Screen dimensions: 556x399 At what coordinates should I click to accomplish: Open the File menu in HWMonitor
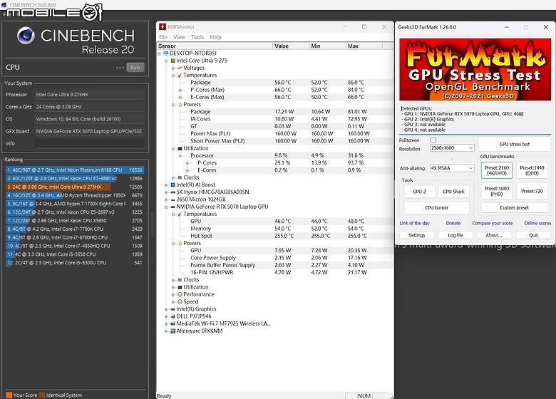click(x=163, y=37)
